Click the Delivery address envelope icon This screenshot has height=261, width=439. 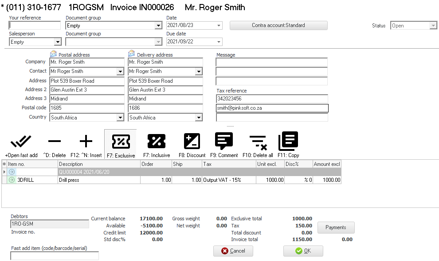click(132, 54)
